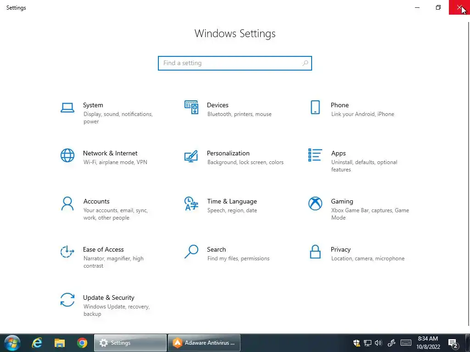Open the taskbar clock and date
The width and height of the screenshot is (470, 352).
[x=428, y=343]
